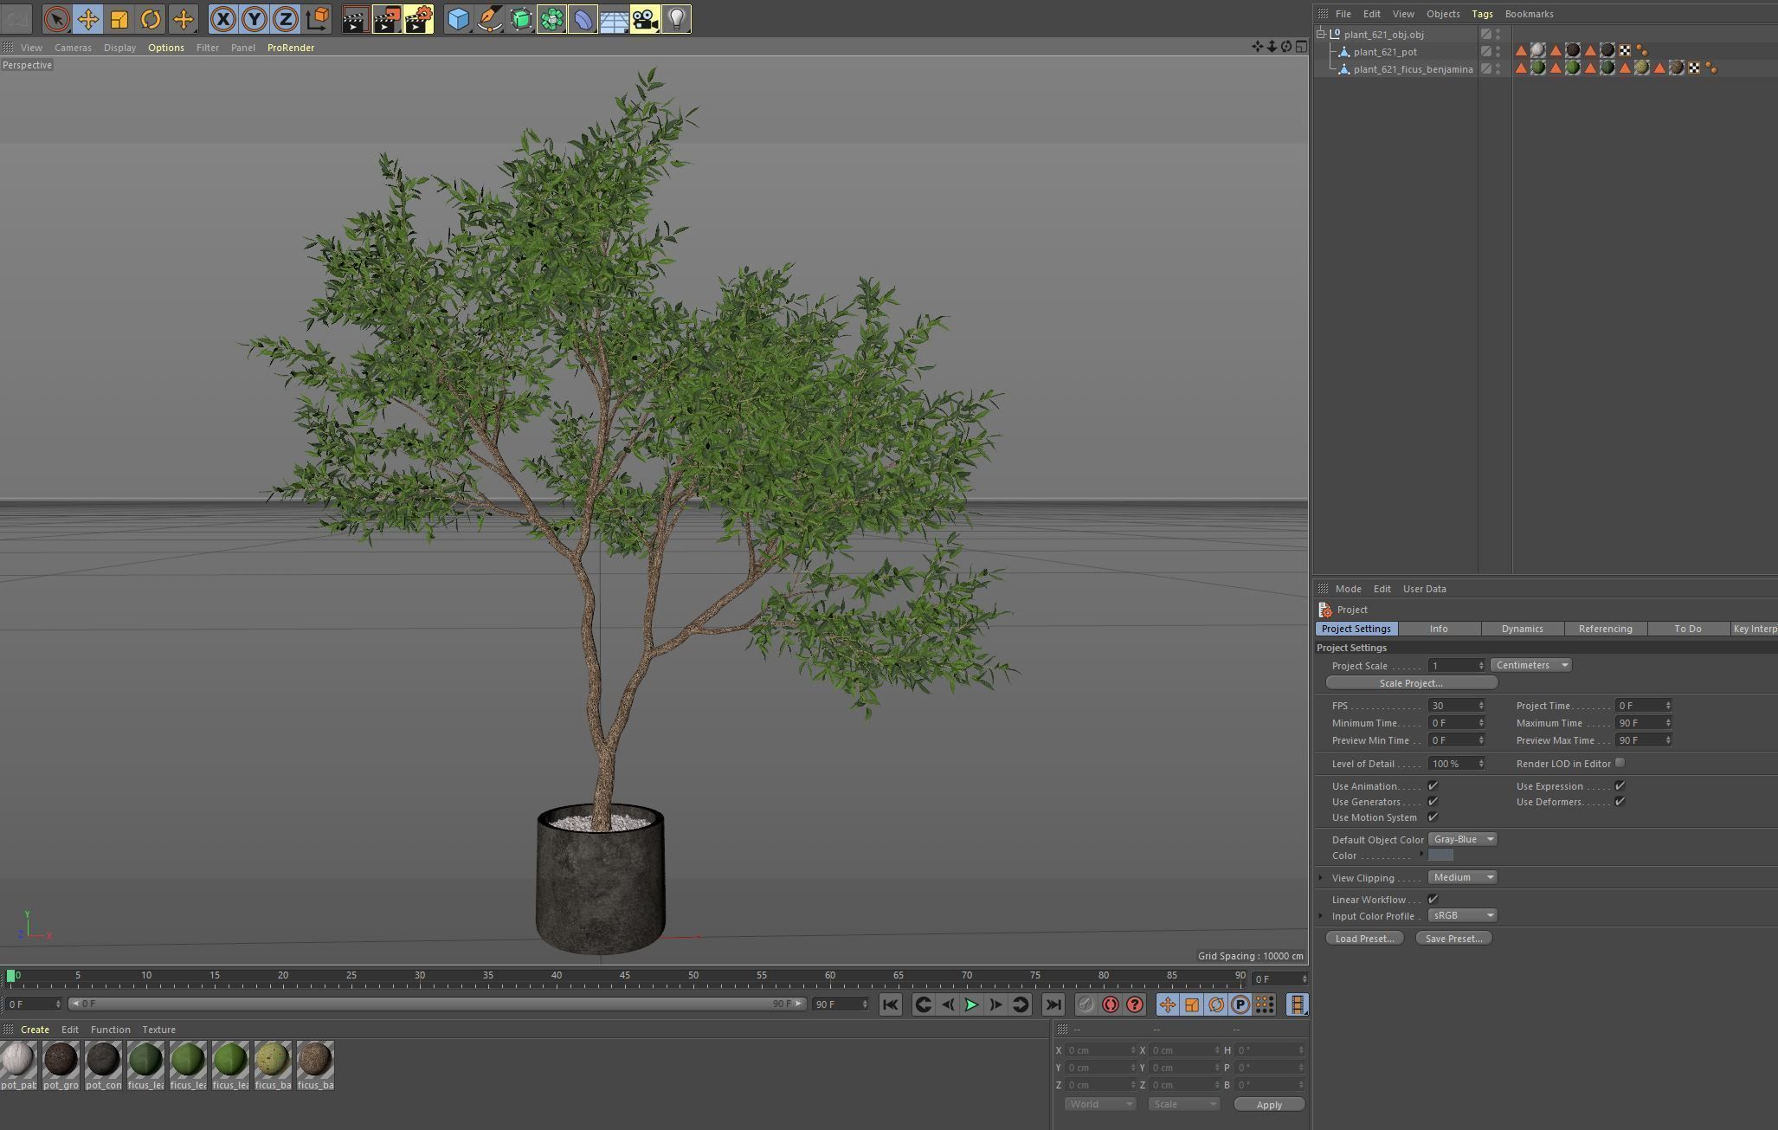The image size is (1778, 1130).
Task: Open the Cameras viewport menu
Action: point(73,48)
